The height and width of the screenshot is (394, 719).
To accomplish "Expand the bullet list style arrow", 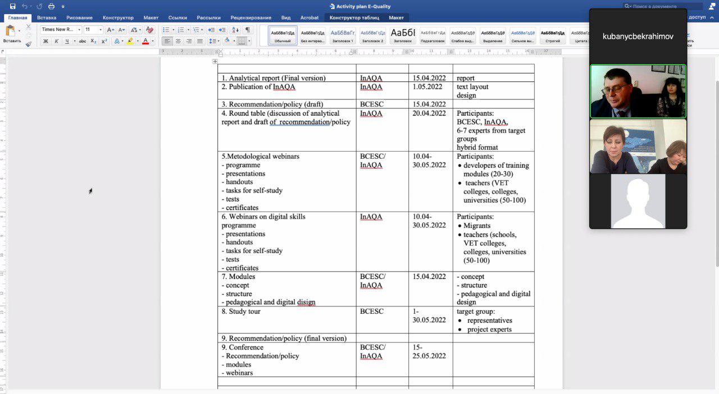I will pos(173,30).
